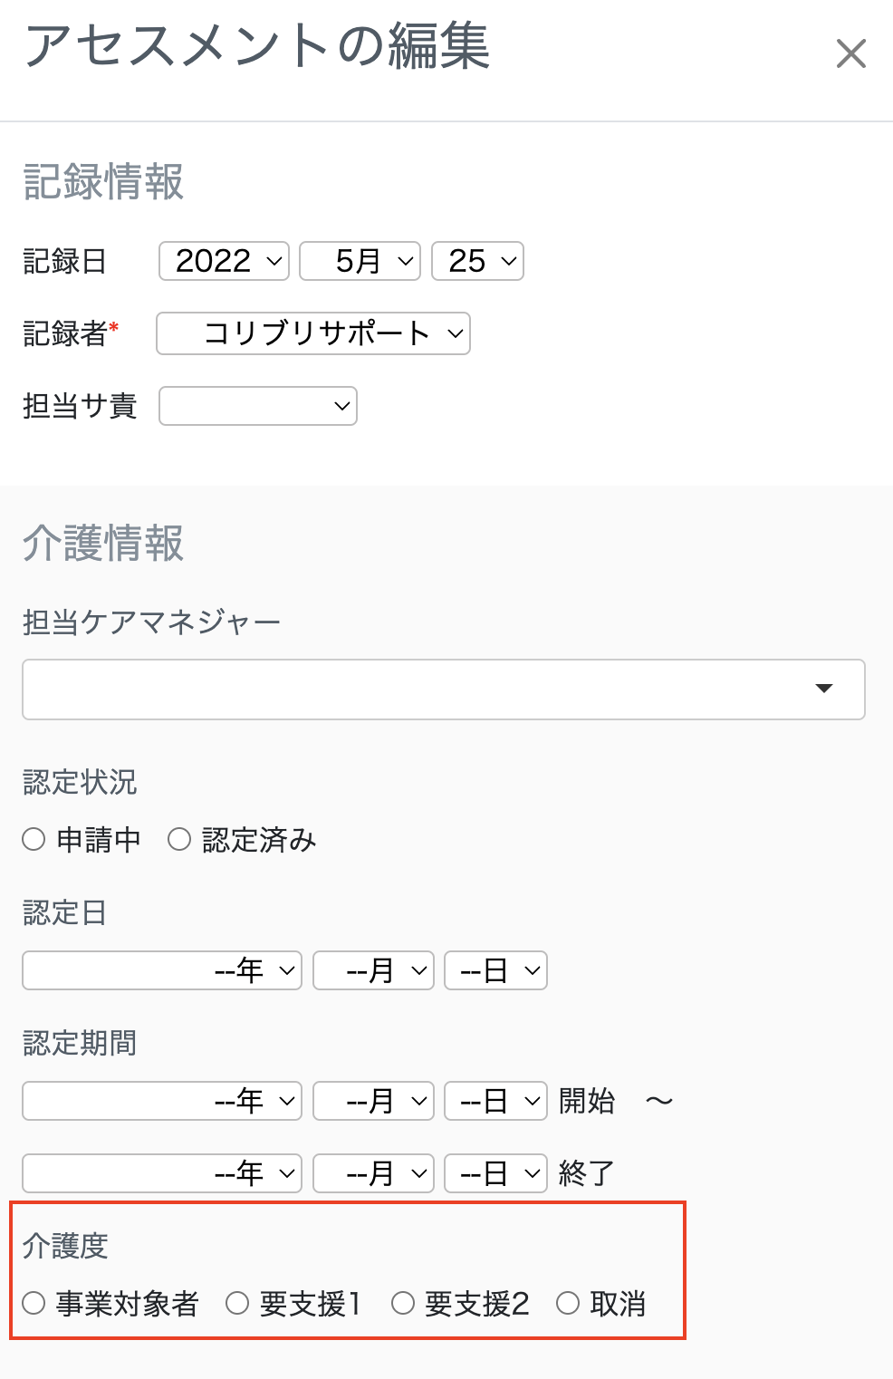The width and height of the screenshot is (893, 1379).
Task: Select the 認定済み radio button
Action: pos(179,840)
